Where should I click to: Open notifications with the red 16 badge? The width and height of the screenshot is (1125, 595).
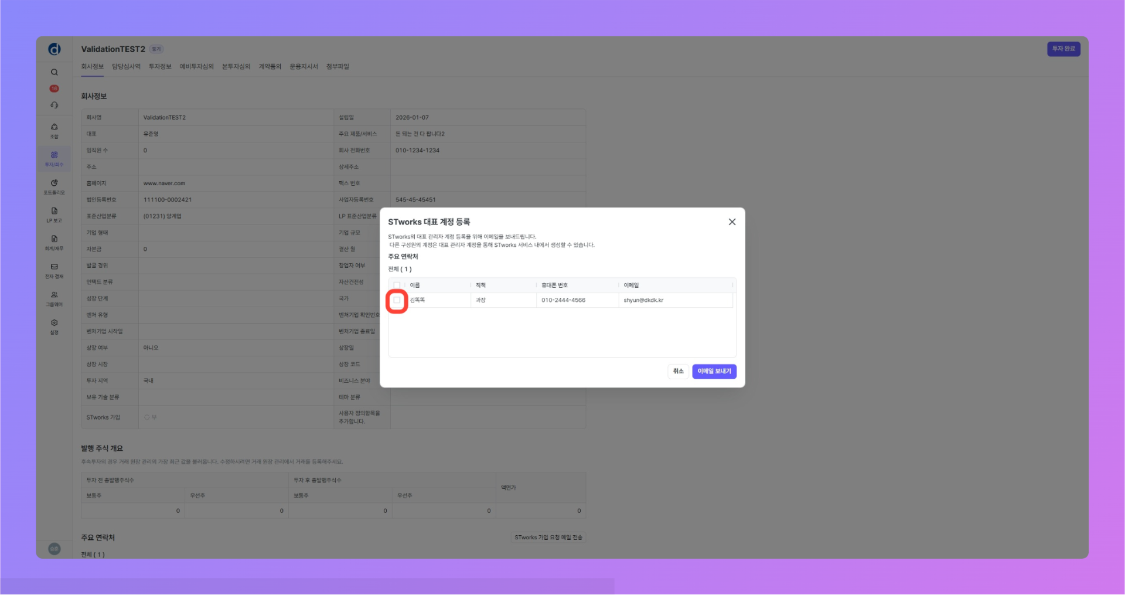54,89
